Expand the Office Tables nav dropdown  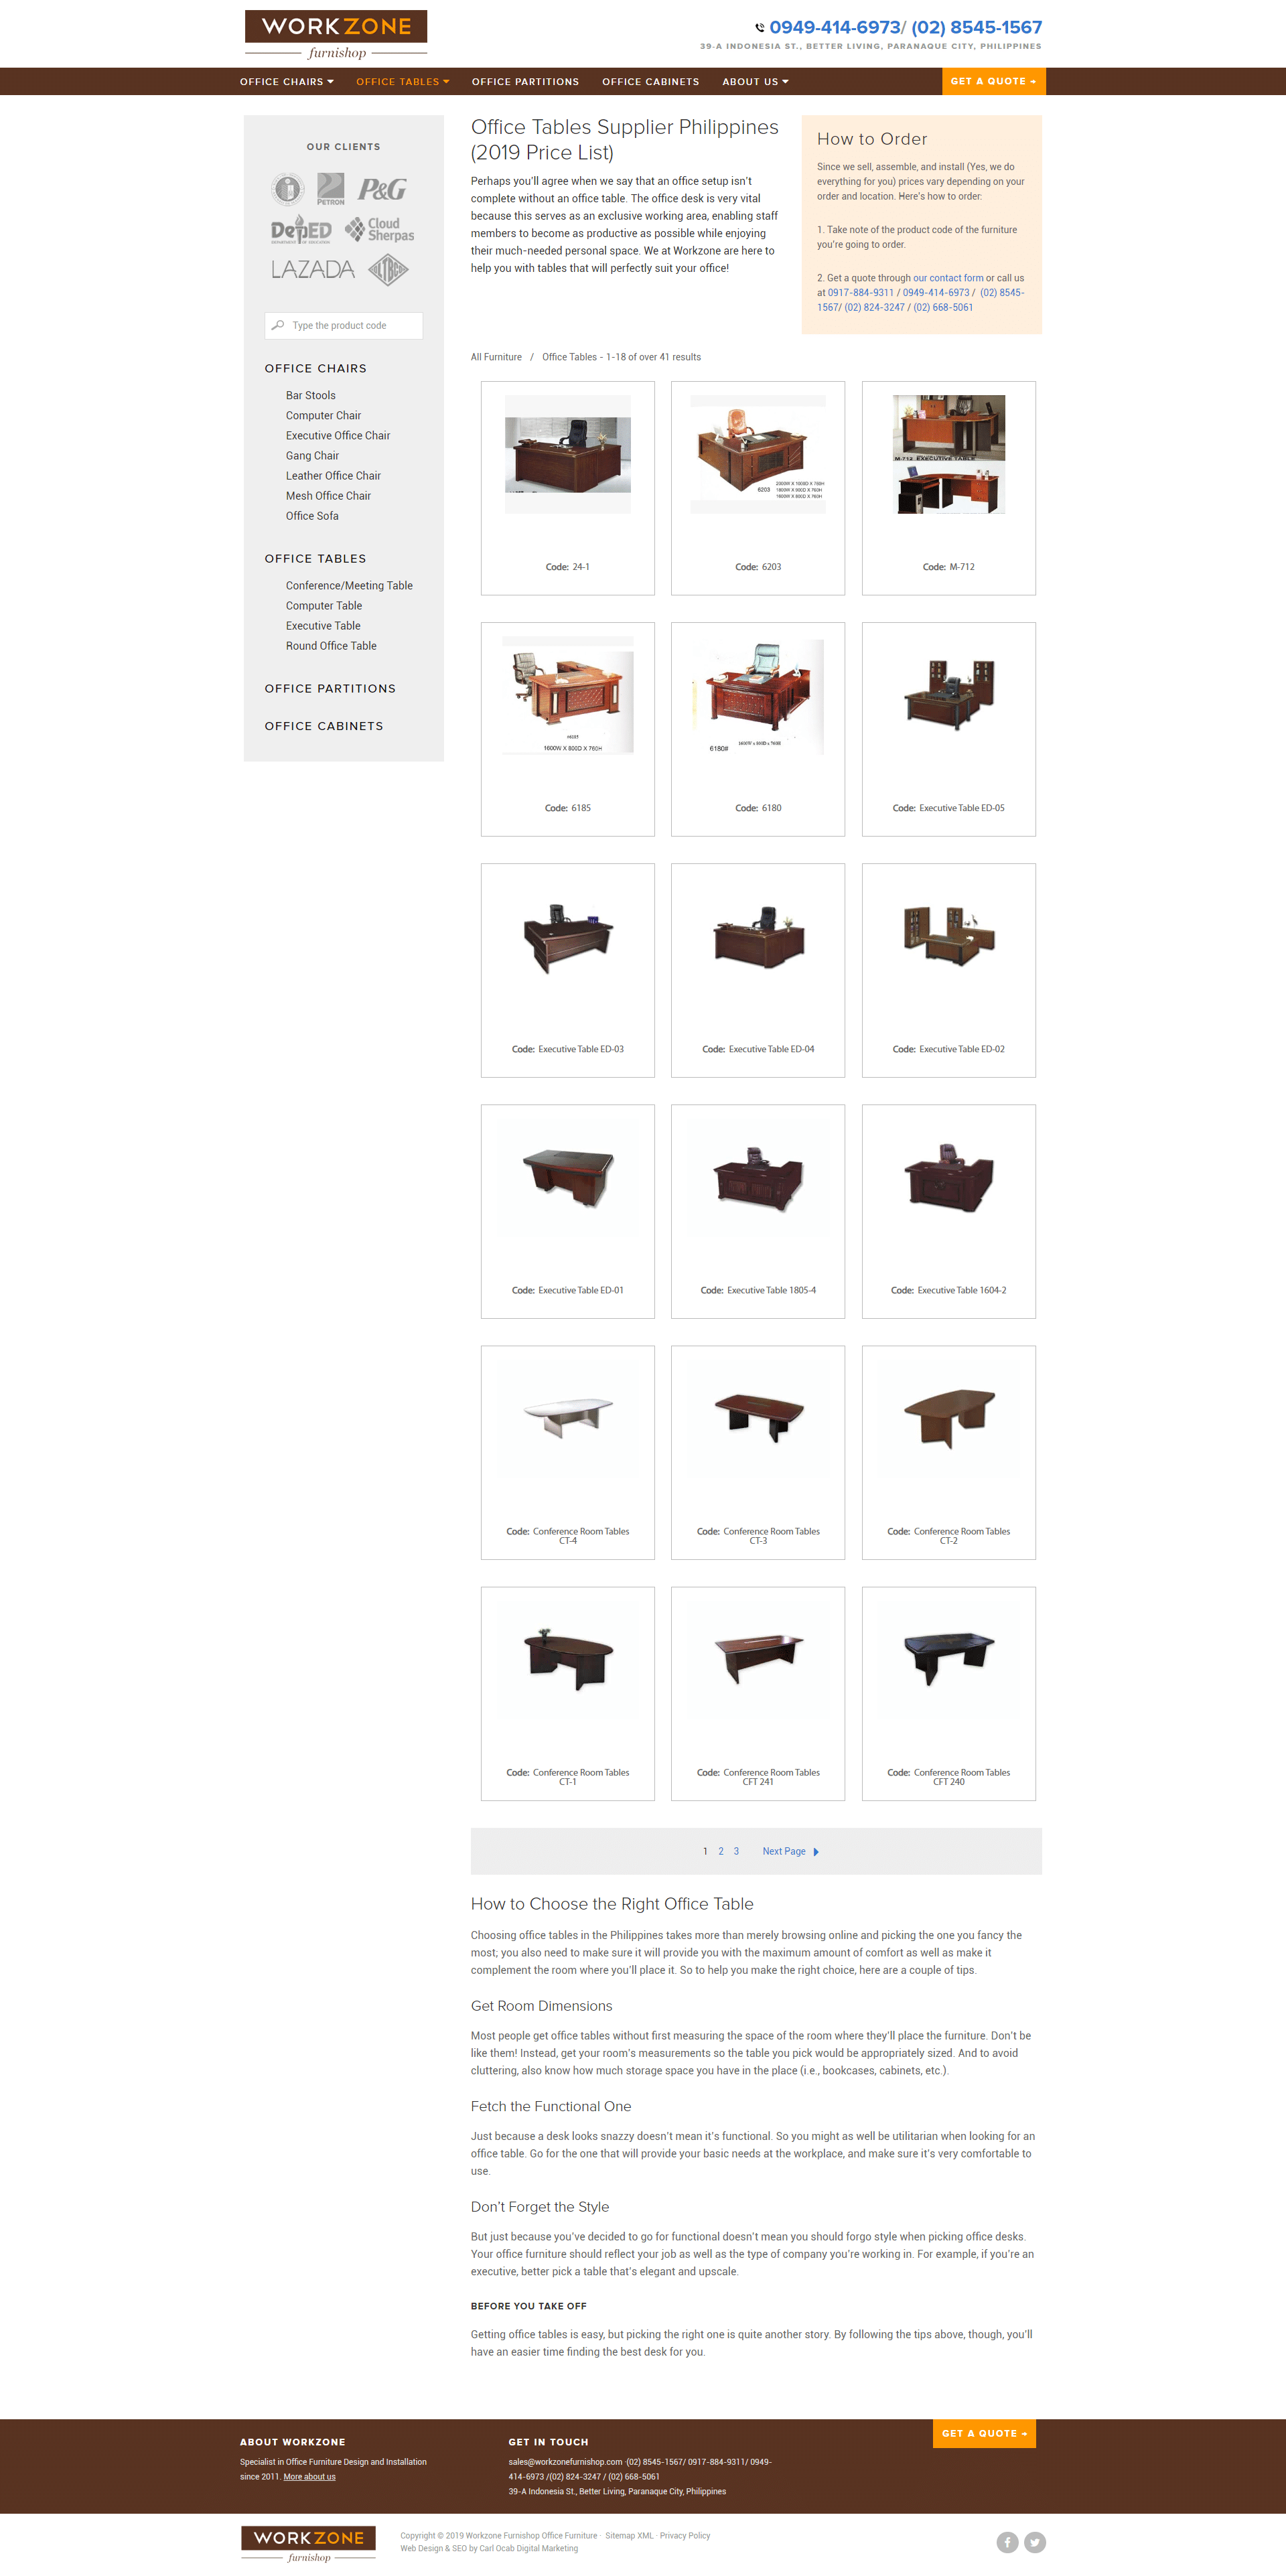[x=403, y=82]
